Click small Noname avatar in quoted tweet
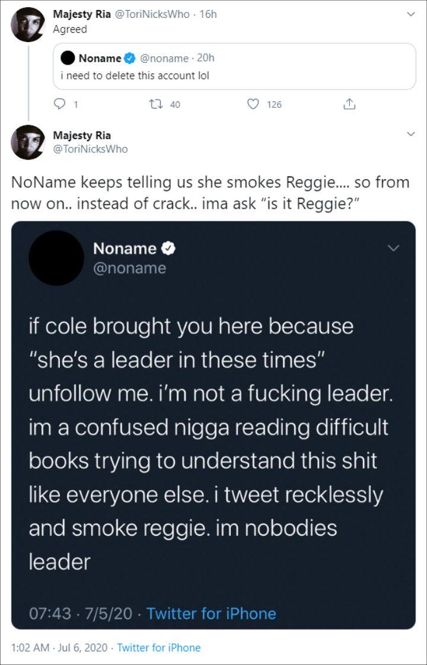 tap(68, 58)
